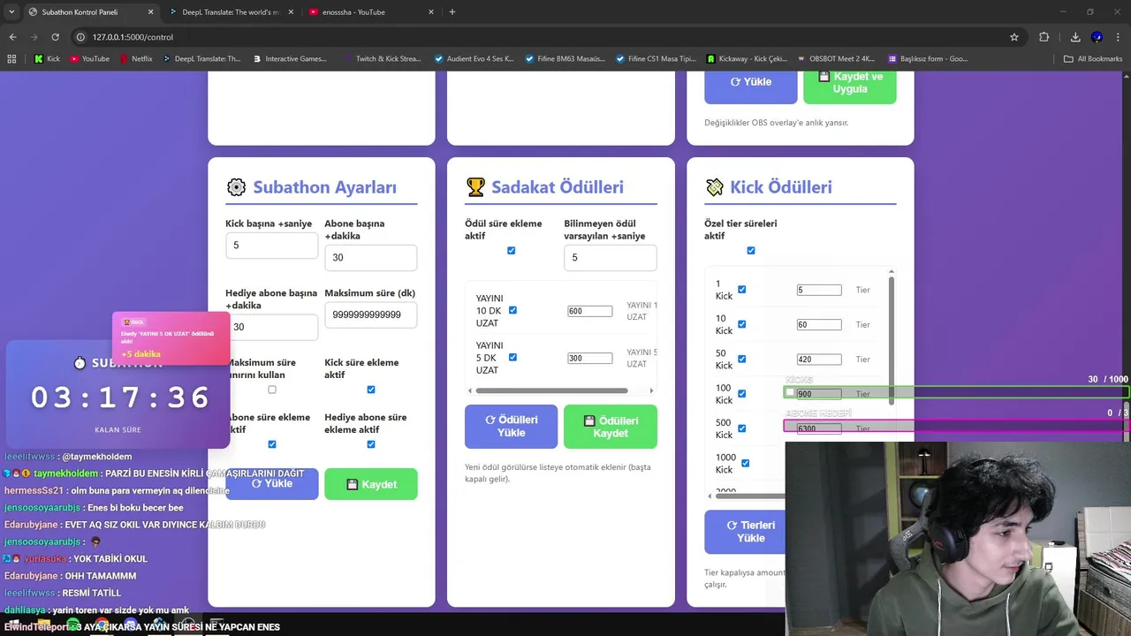Click the green Kaydet ve Uygula button
Viewport: 1131px width, 636px height.
[850, 85]
